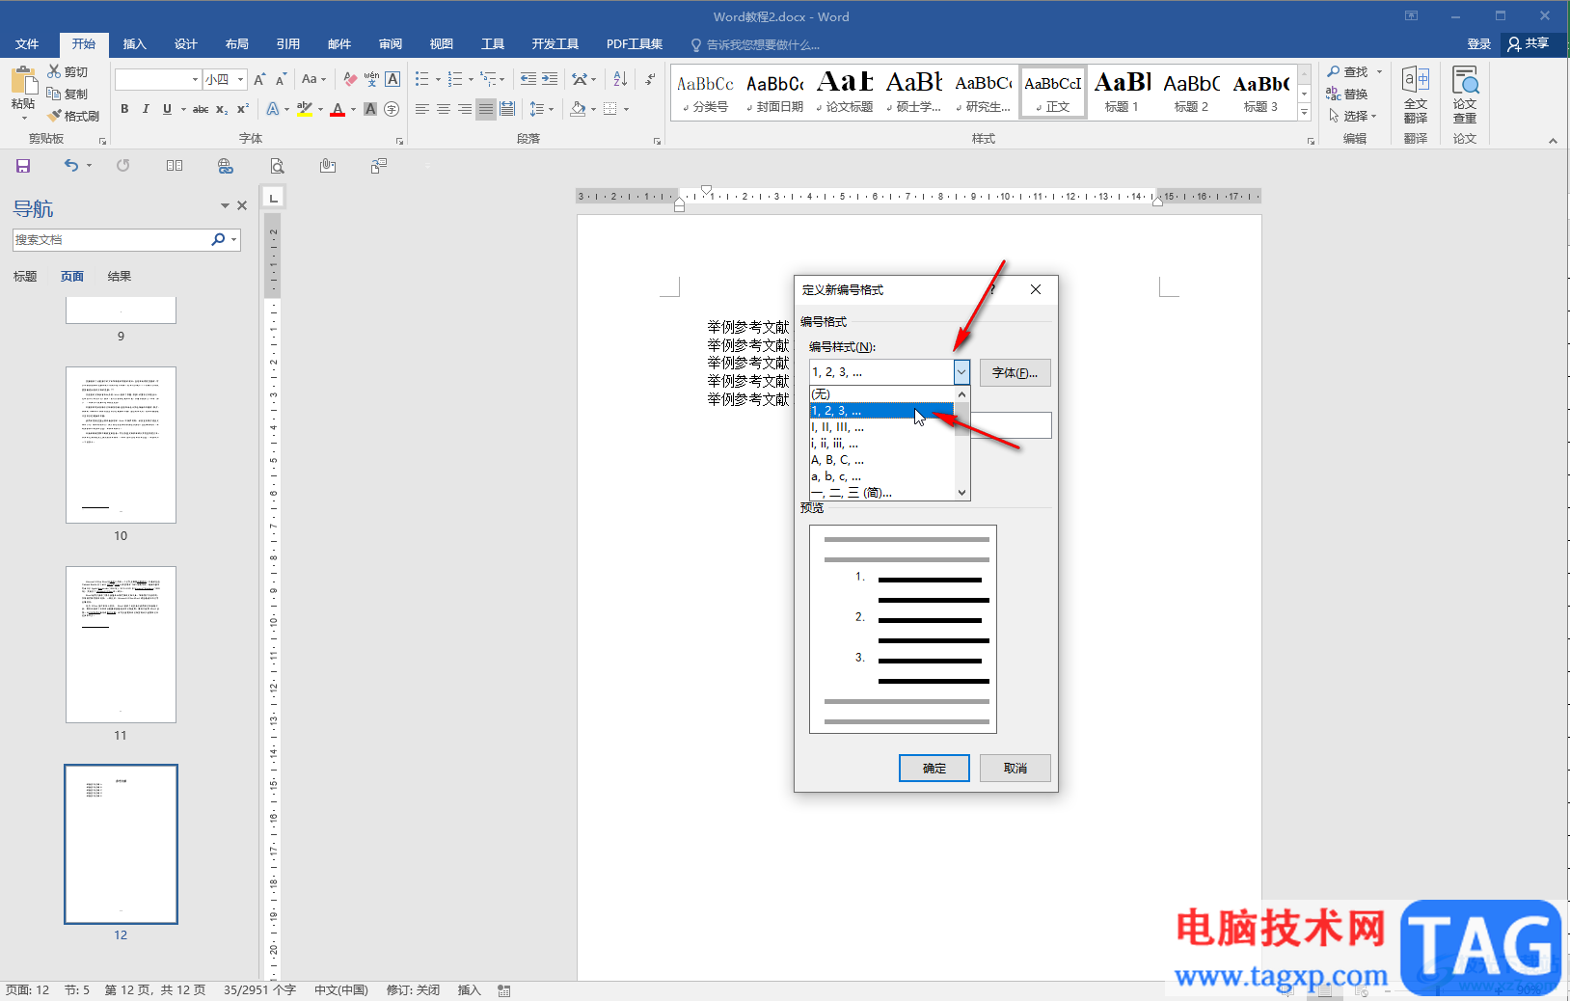Image resolution: width=1570 pixels, height=1001 pixels.
Task: Click the Copy (复制) icon
Action: pos(54,94)
